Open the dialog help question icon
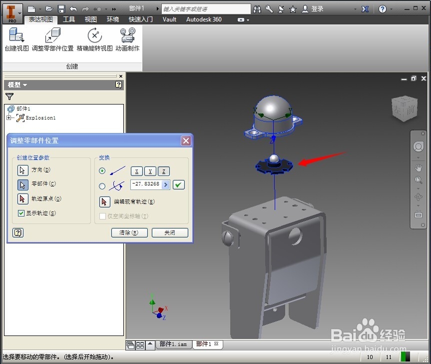431x364 pixels. click(18, 233)
